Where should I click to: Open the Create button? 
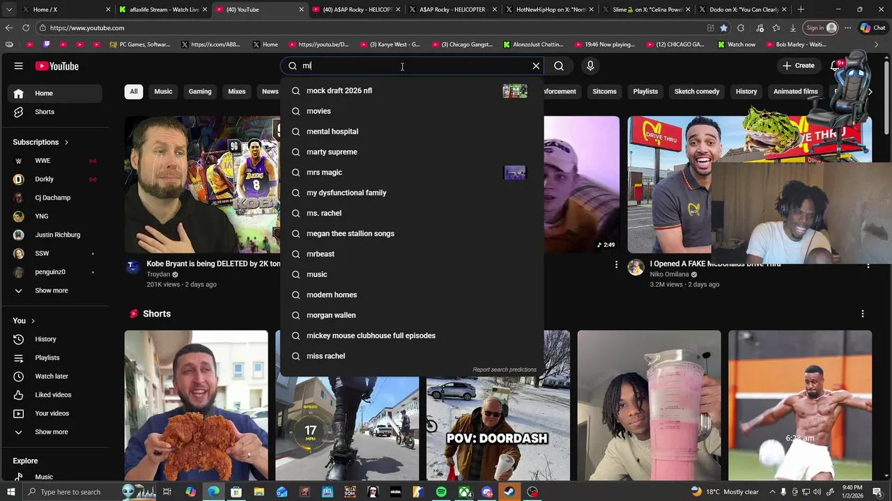tap(798, 66)
